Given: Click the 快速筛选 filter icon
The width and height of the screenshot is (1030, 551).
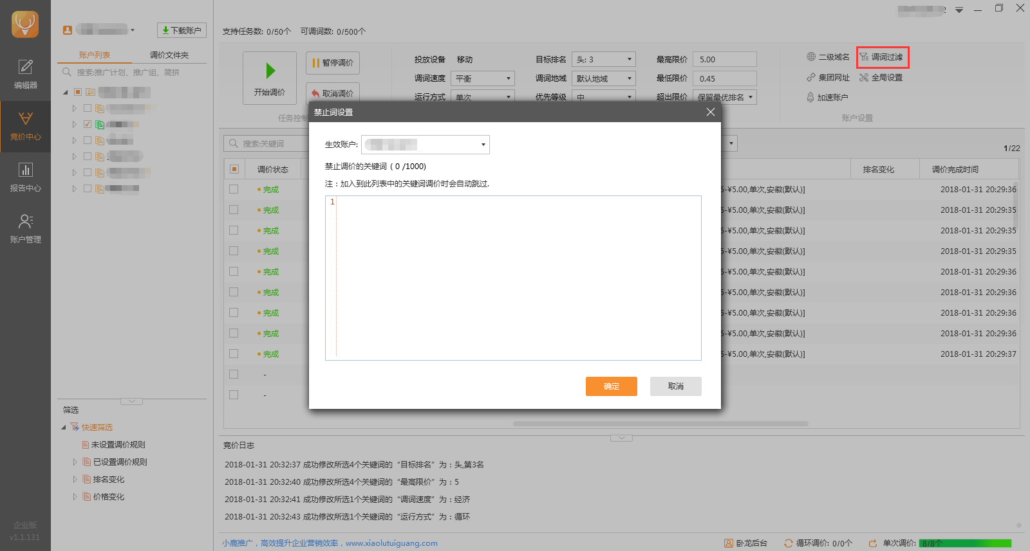Looking at the screenshot, I should click(x=75, y=428).
